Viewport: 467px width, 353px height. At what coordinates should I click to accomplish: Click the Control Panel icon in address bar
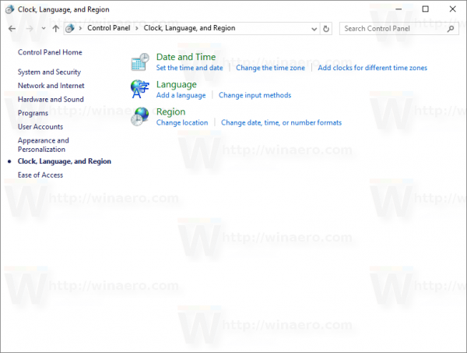(70, 28)
